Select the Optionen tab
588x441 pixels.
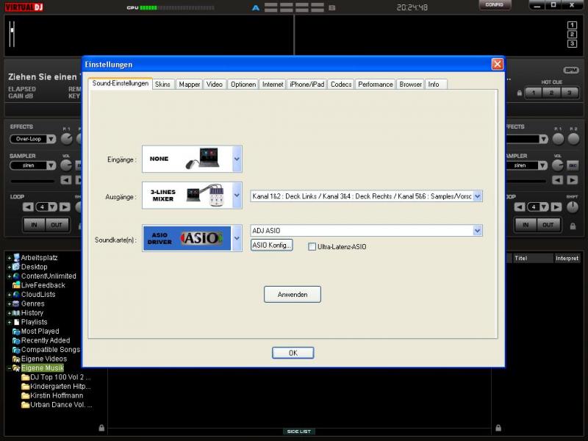point(243,85)
